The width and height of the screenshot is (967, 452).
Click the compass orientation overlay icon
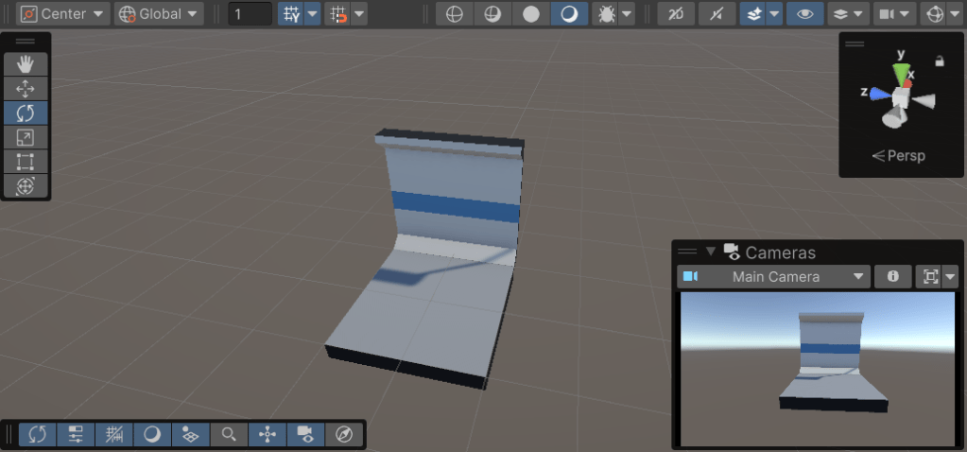tap(345, 434)
